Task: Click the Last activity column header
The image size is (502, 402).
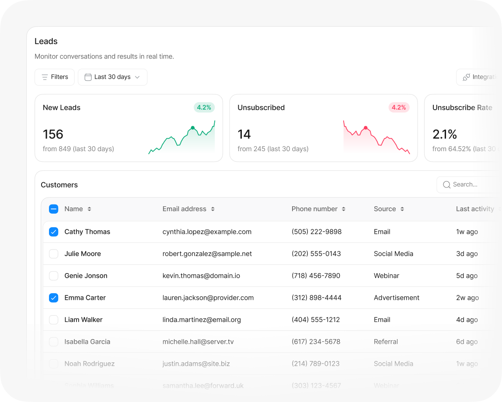Action: pos(475,209)
